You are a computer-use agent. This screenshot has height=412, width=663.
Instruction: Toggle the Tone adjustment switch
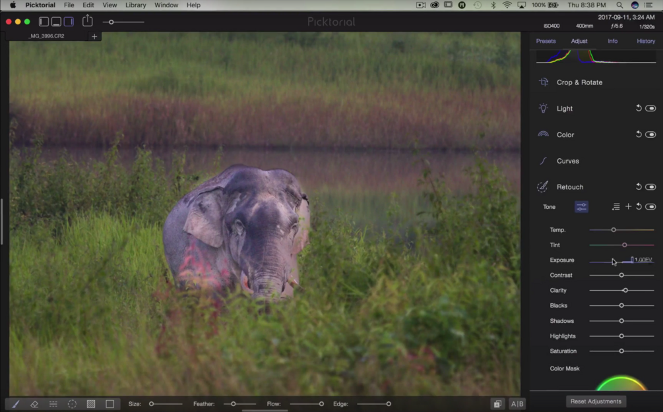click(x=650, y=207)
